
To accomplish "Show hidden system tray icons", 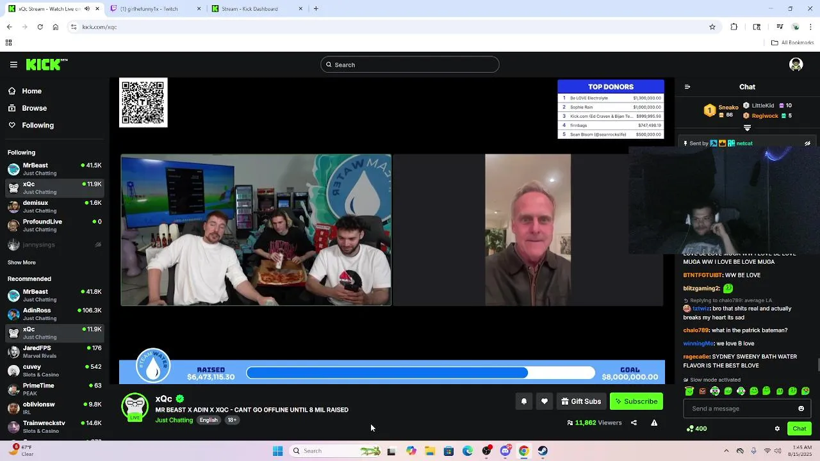I will 726,451.
